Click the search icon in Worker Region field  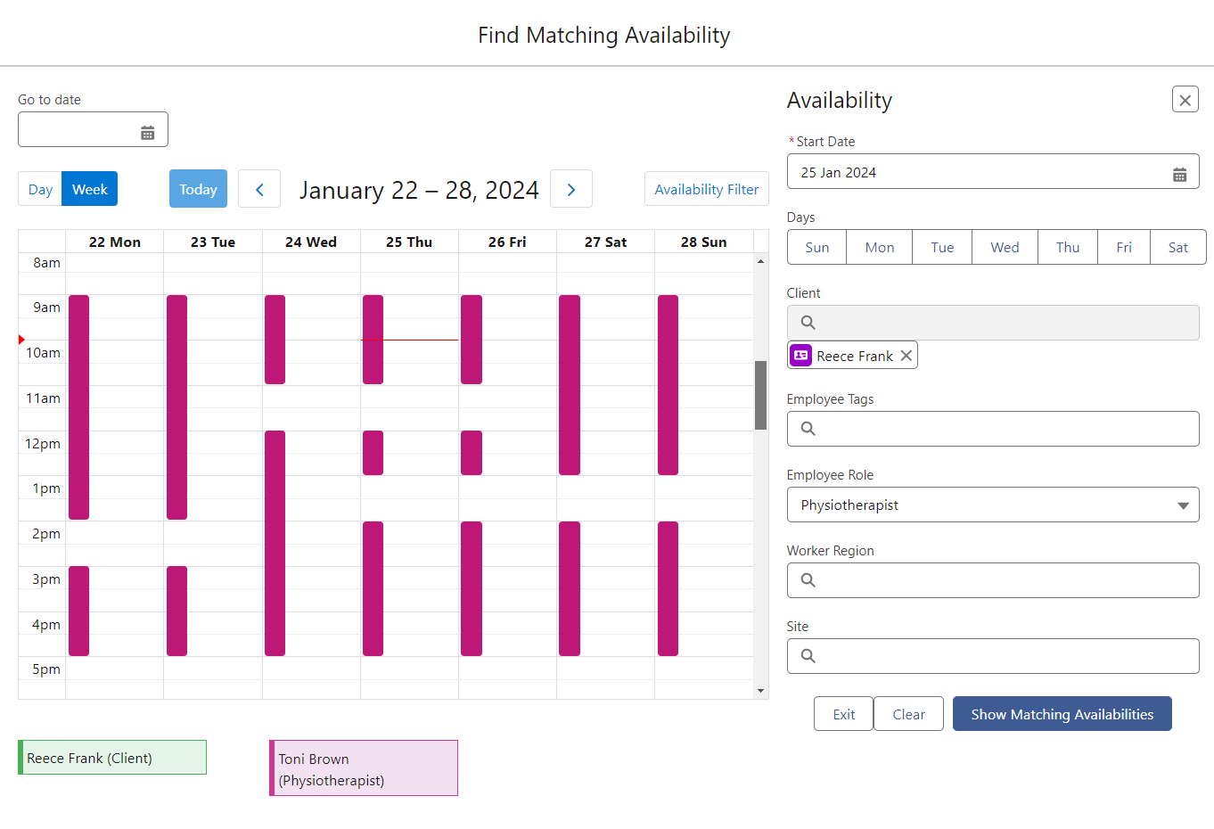[x=808, y=580]
